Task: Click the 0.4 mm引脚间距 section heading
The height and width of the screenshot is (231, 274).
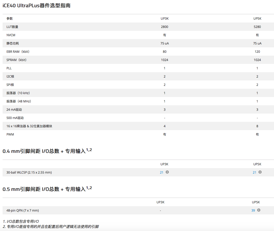Action: click(47, 151)
